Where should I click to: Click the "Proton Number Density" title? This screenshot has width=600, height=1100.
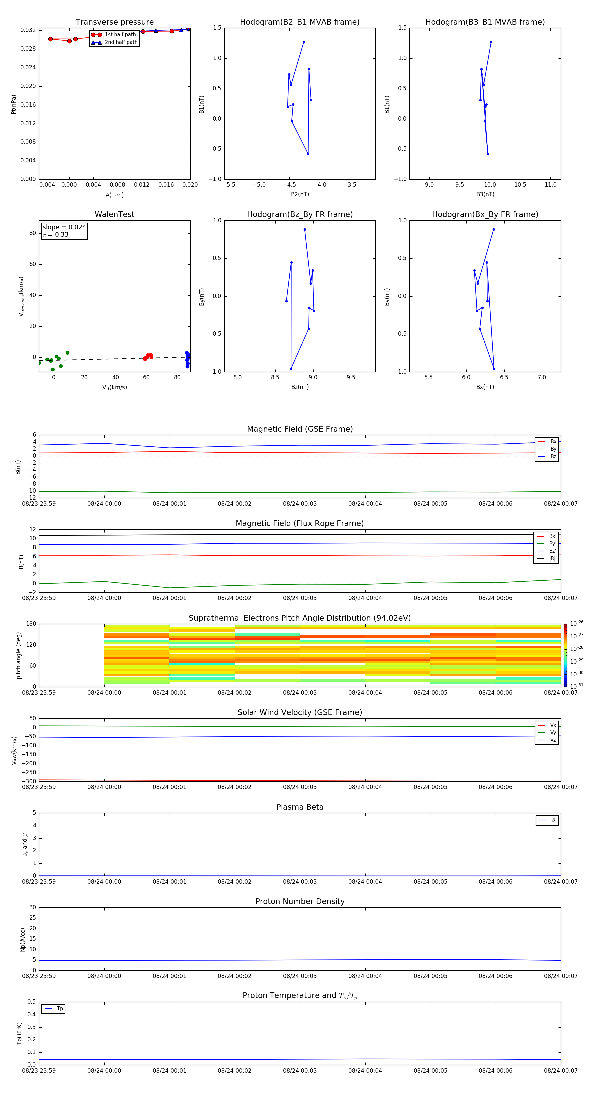[300, 901]
